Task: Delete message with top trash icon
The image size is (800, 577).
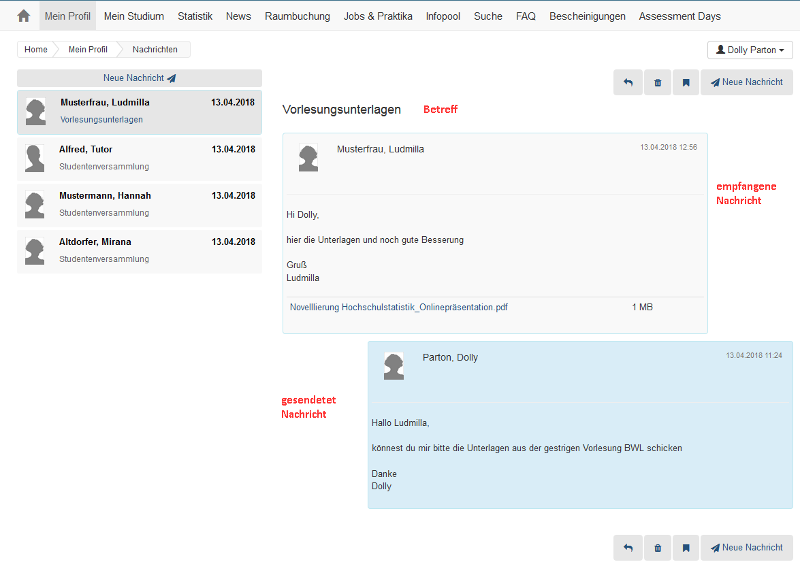Action: pos(657,82)
